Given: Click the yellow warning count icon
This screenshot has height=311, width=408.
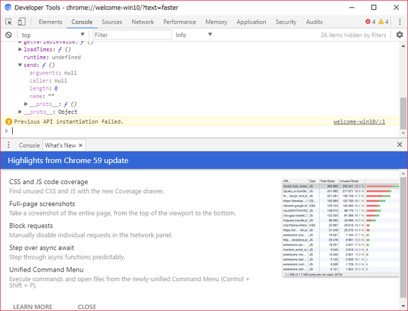Looking at the screenshot, I should (x=381, y=22).
